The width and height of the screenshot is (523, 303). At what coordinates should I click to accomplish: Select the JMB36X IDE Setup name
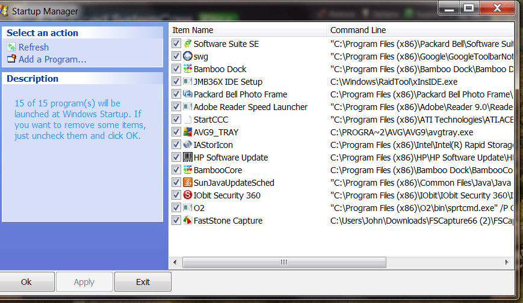click(228, 82)
